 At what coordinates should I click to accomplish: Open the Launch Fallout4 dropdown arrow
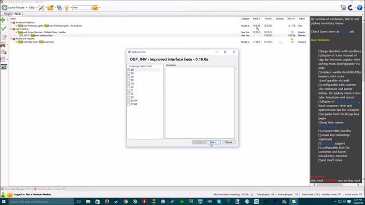click(26, 7)
